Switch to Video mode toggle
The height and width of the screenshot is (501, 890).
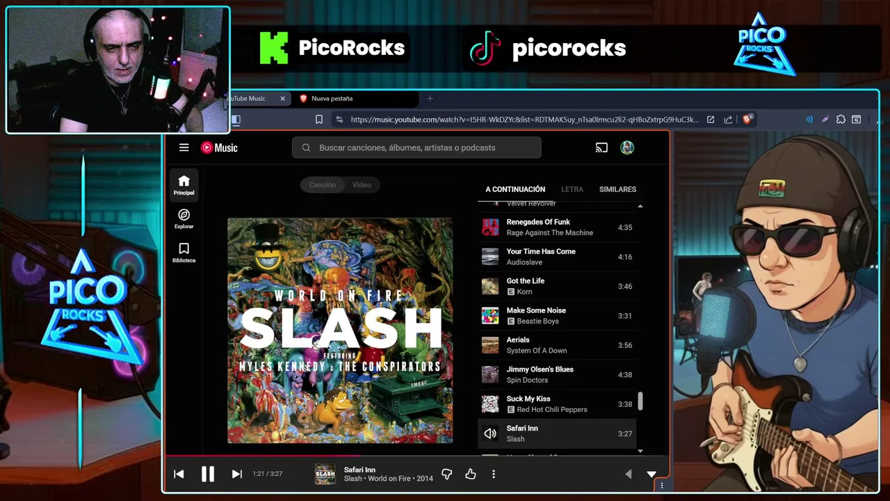tap(362, 184)
